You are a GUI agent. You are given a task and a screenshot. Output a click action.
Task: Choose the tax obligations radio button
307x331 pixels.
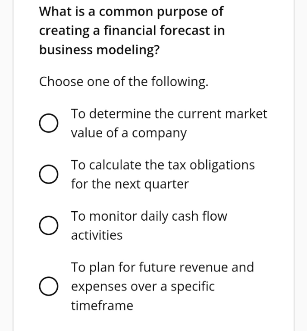(x=49, y=175)
